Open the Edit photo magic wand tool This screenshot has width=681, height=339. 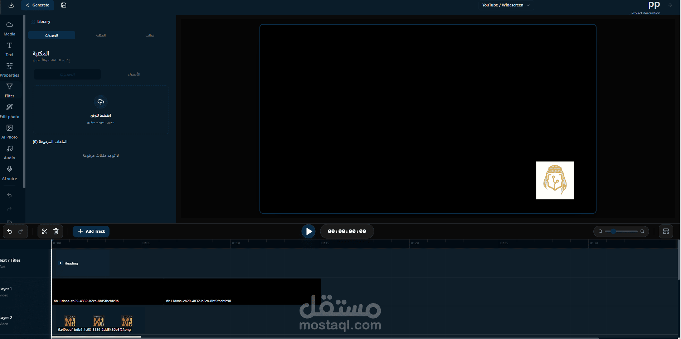click(9, 111)
